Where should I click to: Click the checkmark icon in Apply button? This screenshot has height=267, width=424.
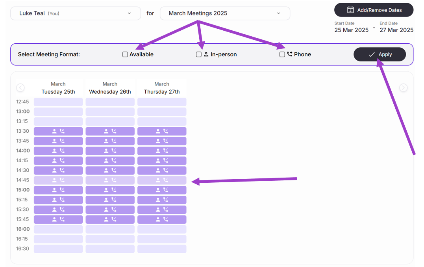point(371,54)
